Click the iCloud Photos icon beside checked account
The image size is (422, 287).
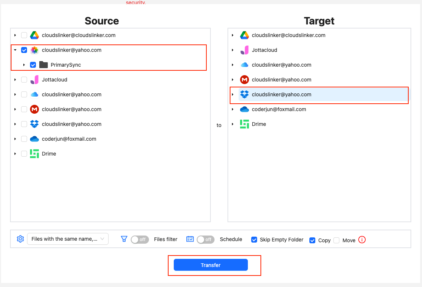pyautogui.click(x=34, y=50)
